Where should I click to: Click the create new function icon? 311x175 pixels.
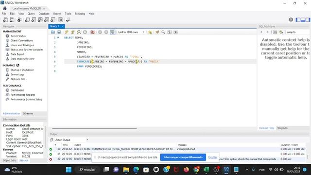[53, 19]
